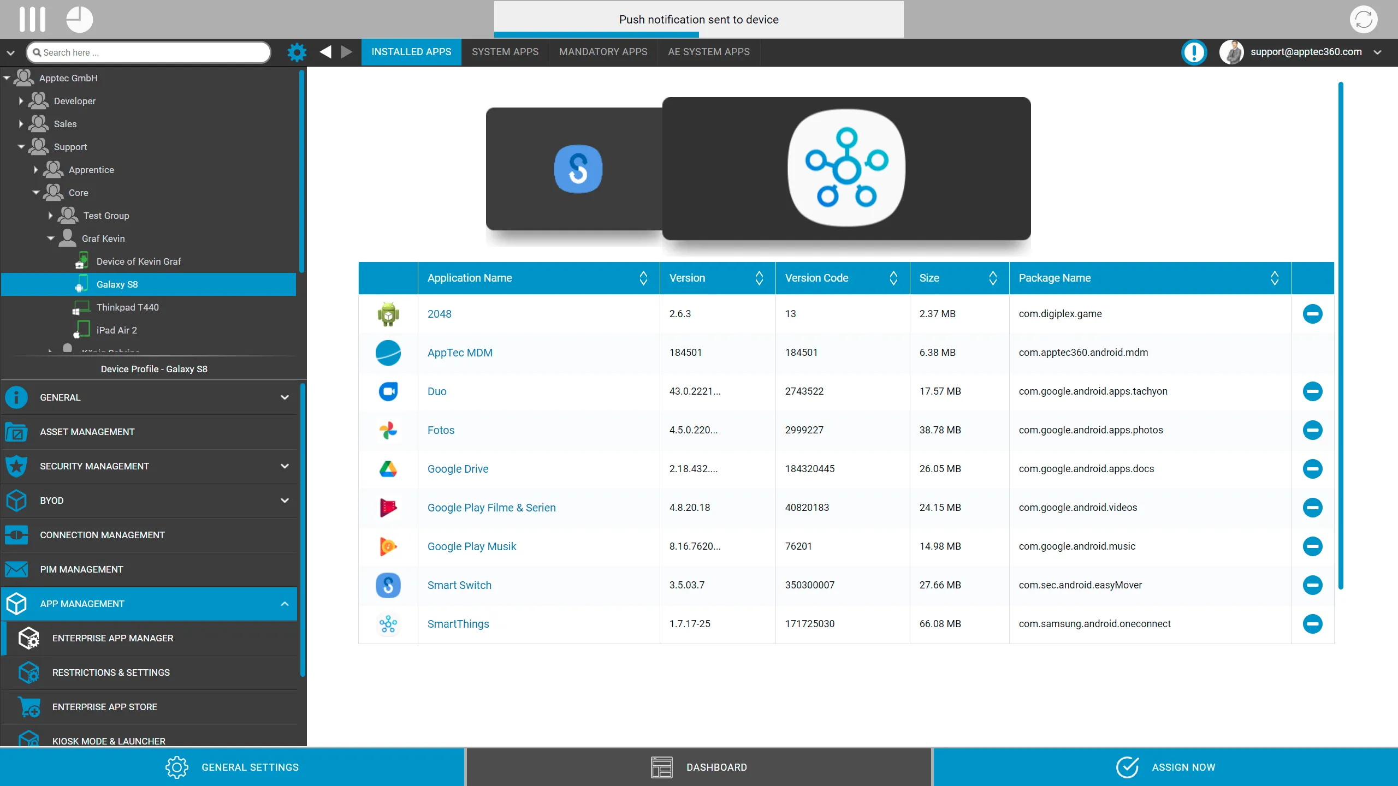The height and width of the screenshot is (786, 1398).
Task: Collapse the Core group
Action: [36, 193]
